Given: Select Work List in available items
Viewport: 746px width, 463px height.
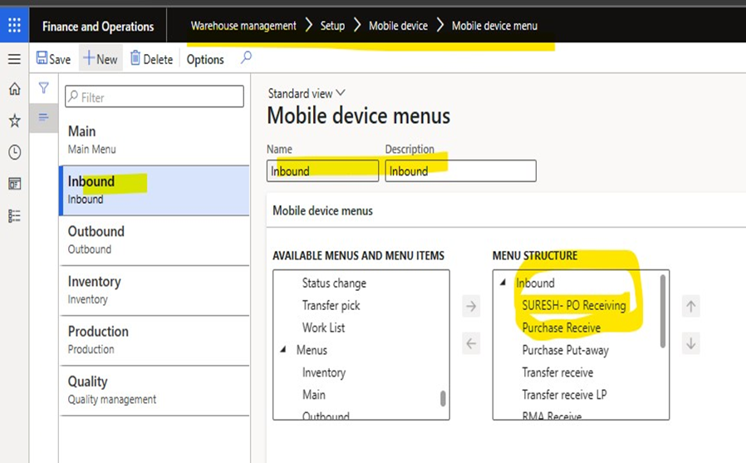Looking at the screenshot, I should (323, 328).
